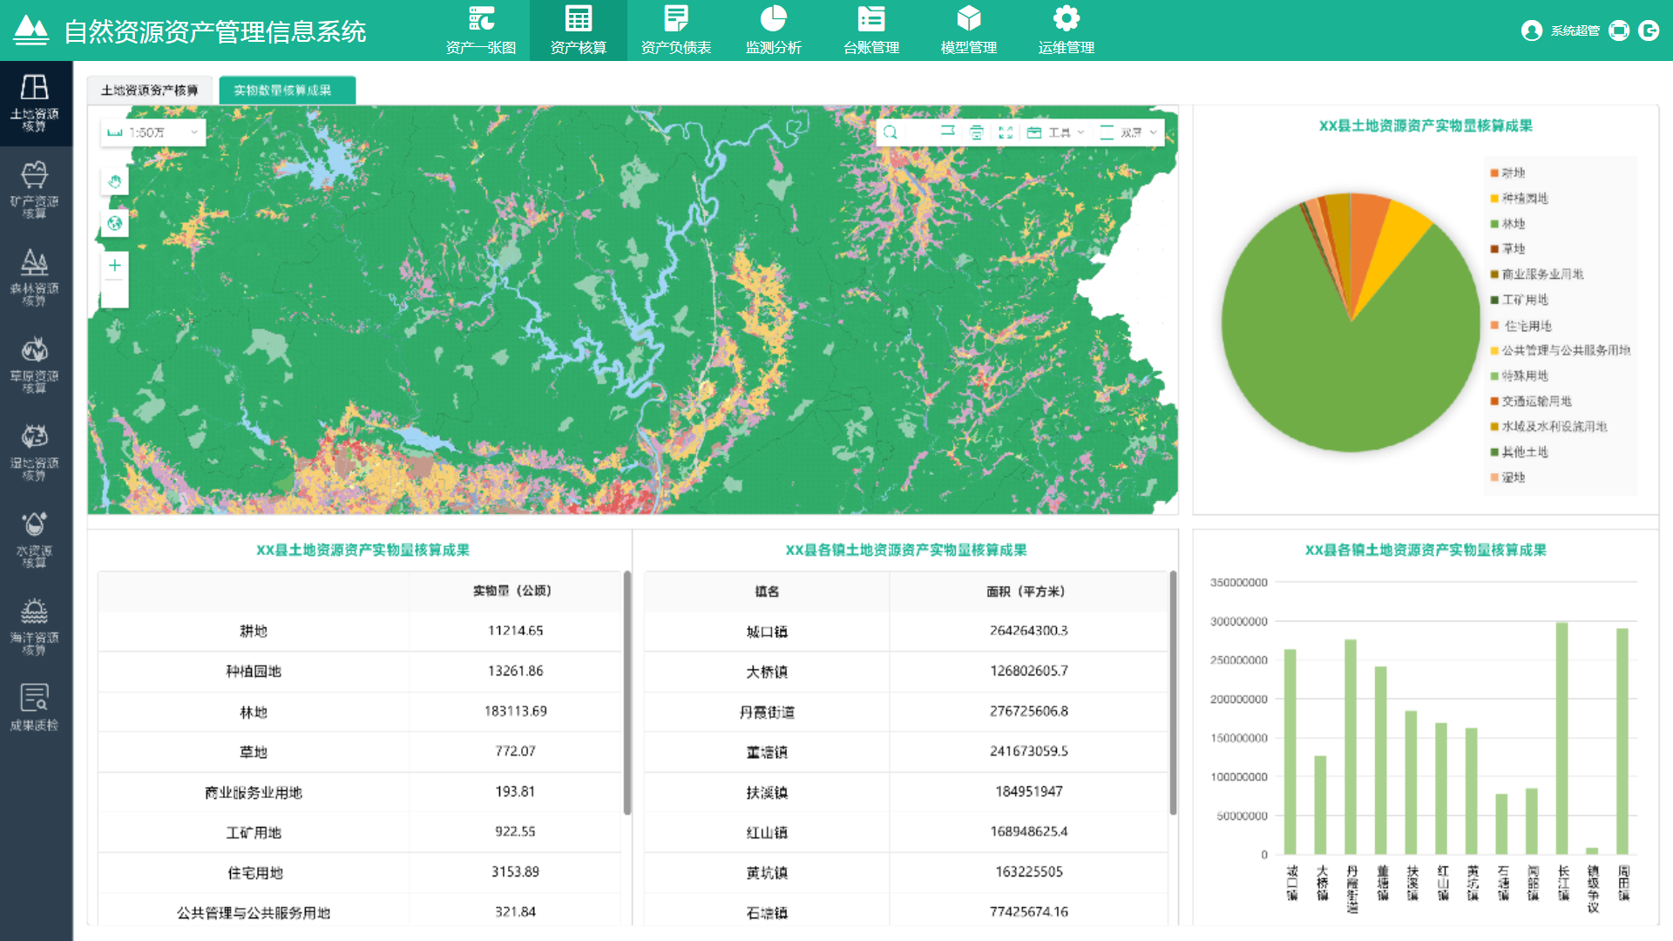Click the map print icon

[977, 132]
